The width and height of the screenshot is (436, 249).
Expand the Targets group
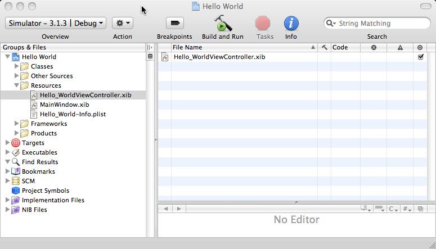7,143
